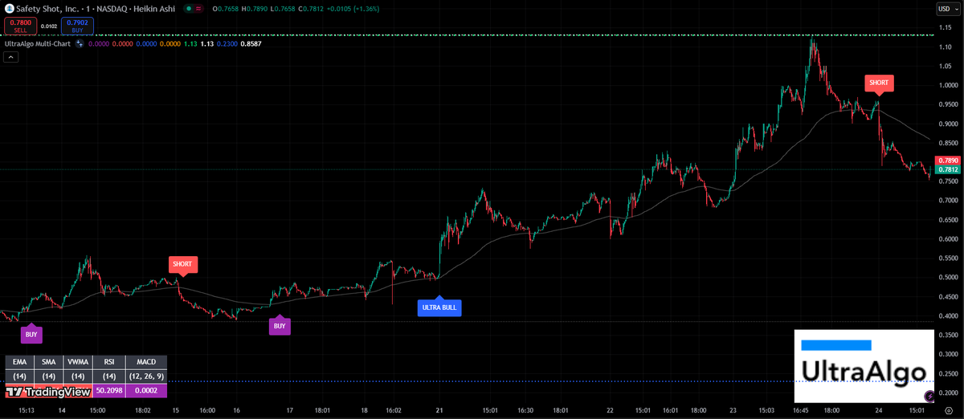Click the SMA header cell in table

(x=49, y=362)
